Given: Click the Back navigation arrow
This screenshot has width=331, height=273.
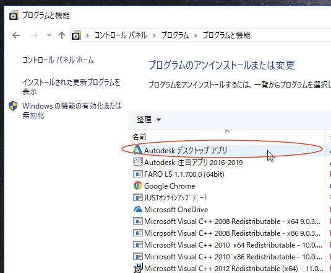Looking at the screenshot, I should coord(16,35).
